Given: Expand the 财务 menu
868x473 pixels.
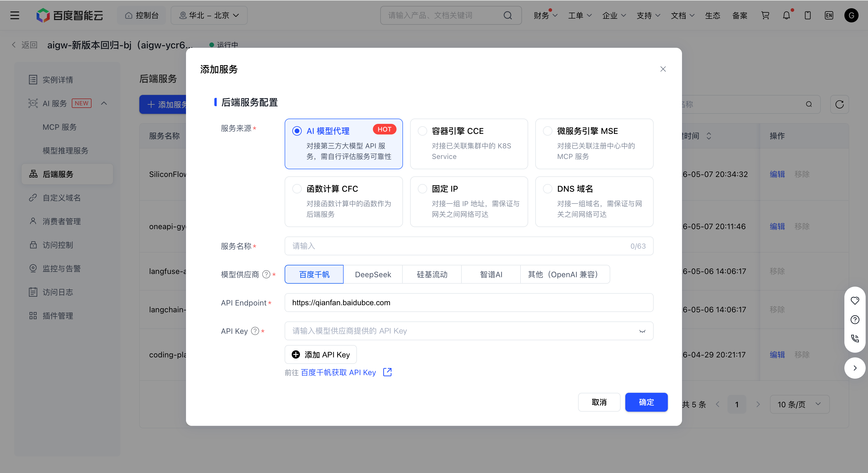Looking at the screenshot, I should (x=545, y=16).
